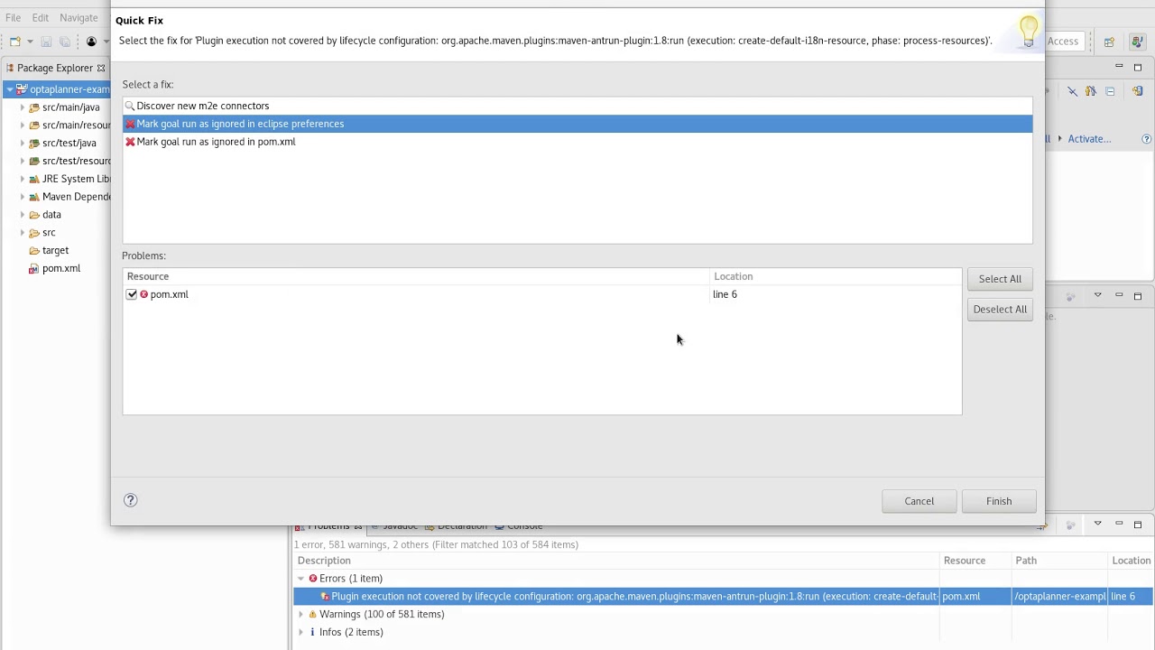Image resolution: width=1155 pixels, height=650 pixels.
Task: Select the Package Explorer tab
Action: tap(54, 68)
